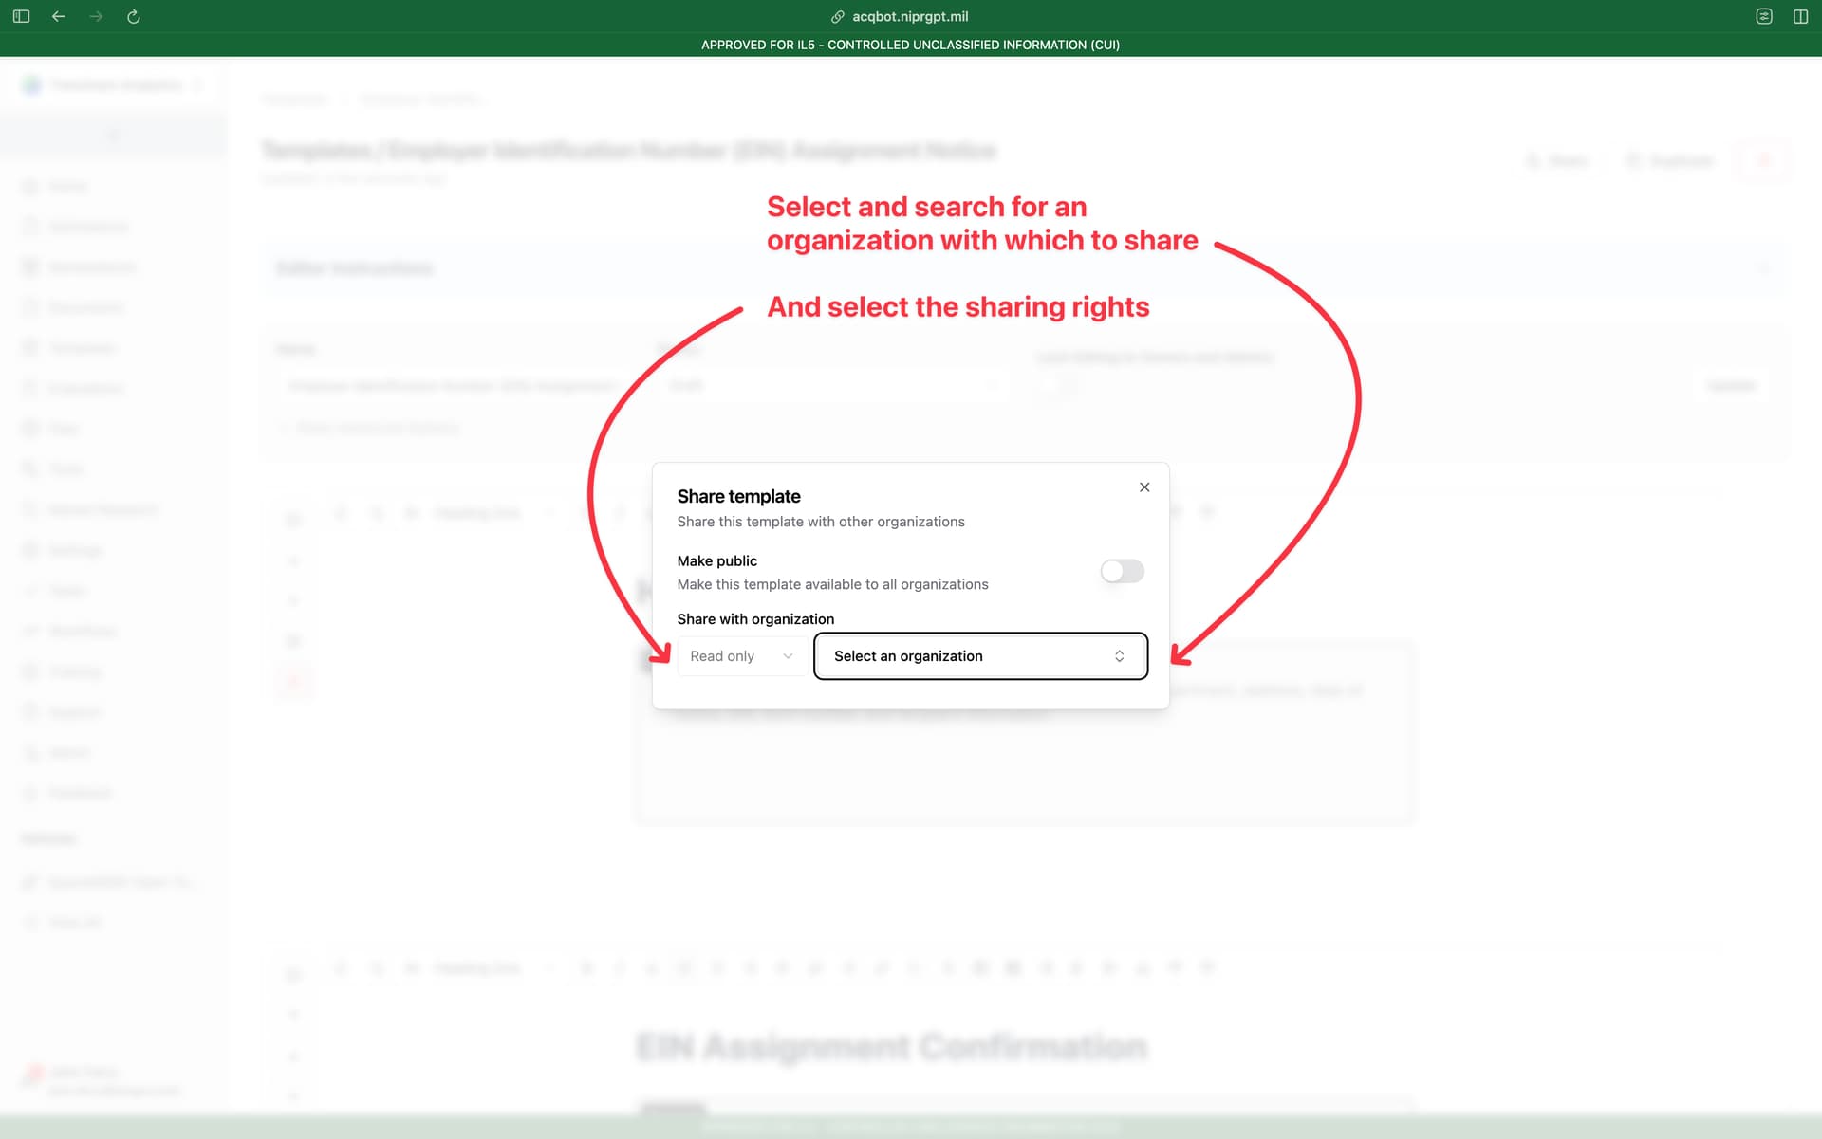1822x1139 pixels.
Task: Enable the Make public toggle
Action: pos(1122,571)
